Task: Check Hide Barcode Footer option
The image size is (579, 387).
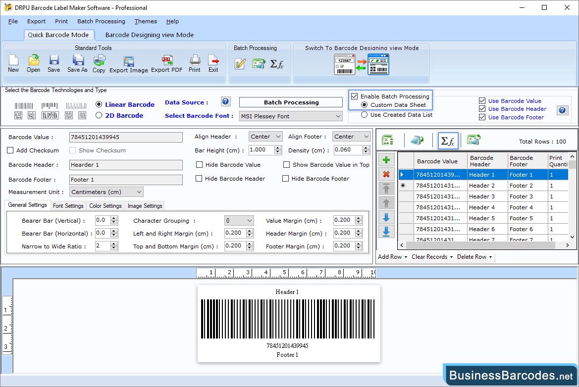Action: point(285,179)
